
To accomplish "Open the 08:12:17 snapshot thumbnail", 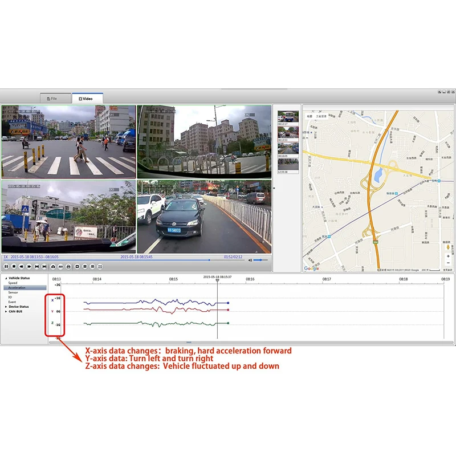I will coord(288,118).
